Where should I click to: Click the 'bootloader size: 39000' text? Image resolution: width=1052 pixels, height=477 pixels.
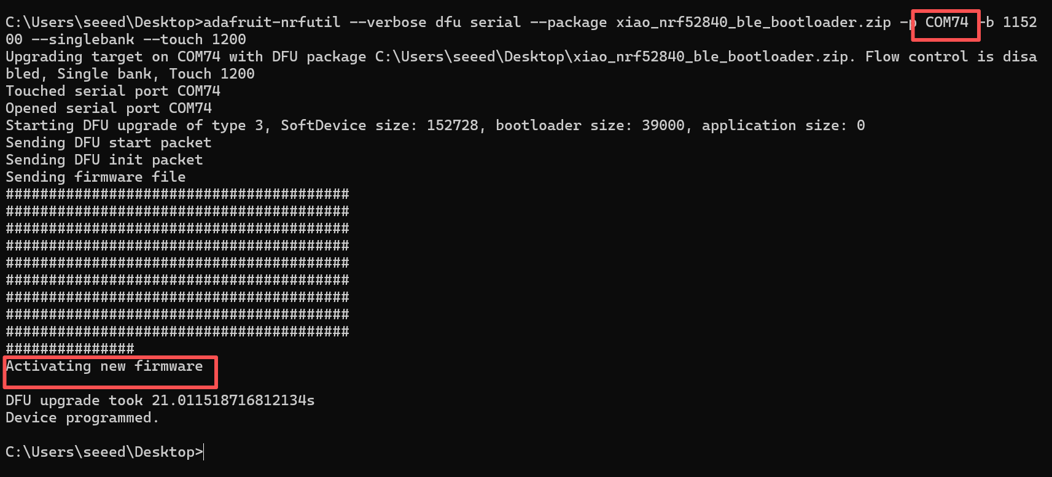point(590,126)
